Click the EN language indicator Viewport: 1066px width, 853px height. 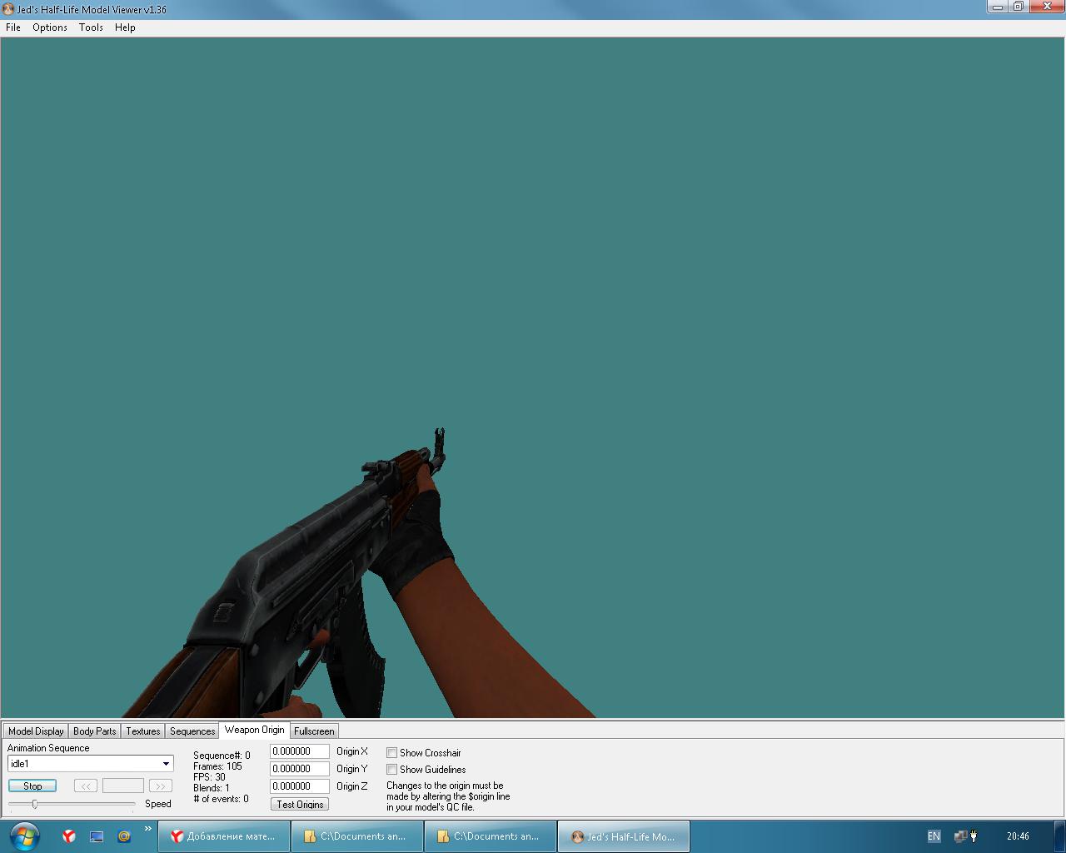tap(934, 836)
